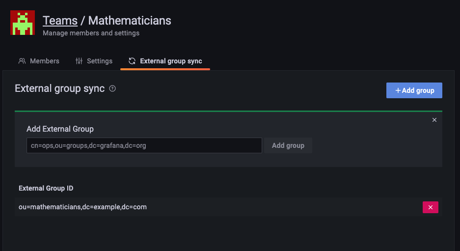Focus the external group DN input field

tap(144, 145)
